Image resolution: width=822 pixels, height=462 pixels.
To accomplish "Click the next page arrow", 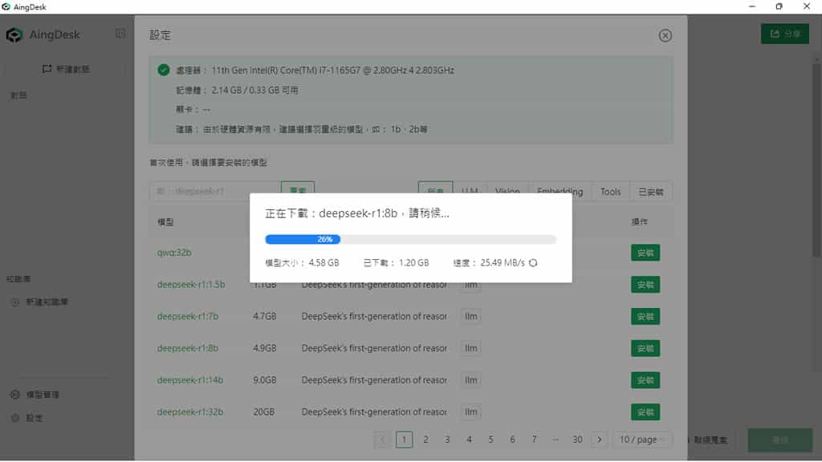I will tap(599, 440).
